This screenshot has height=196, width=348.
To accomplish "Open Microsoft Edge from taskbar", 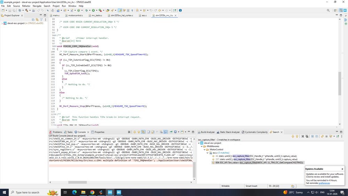I will pyautogui.click(x=74, y=192).
